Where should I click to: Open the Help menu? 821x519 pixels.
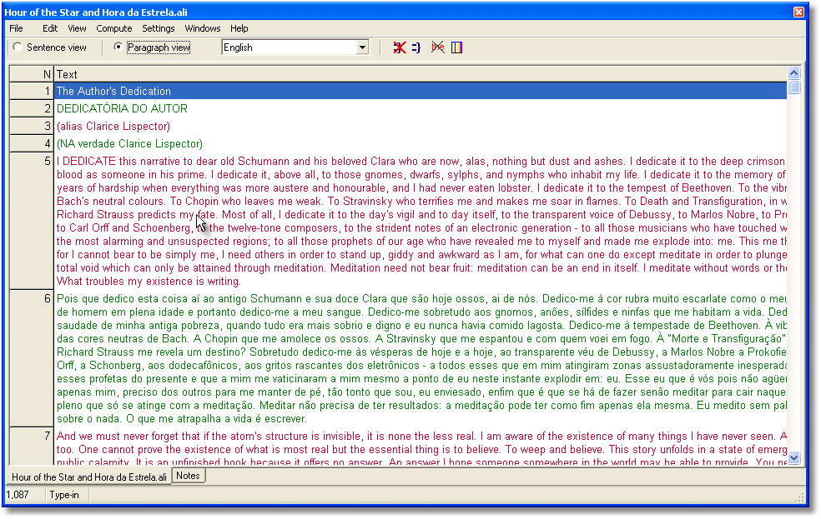coord(239,28)
